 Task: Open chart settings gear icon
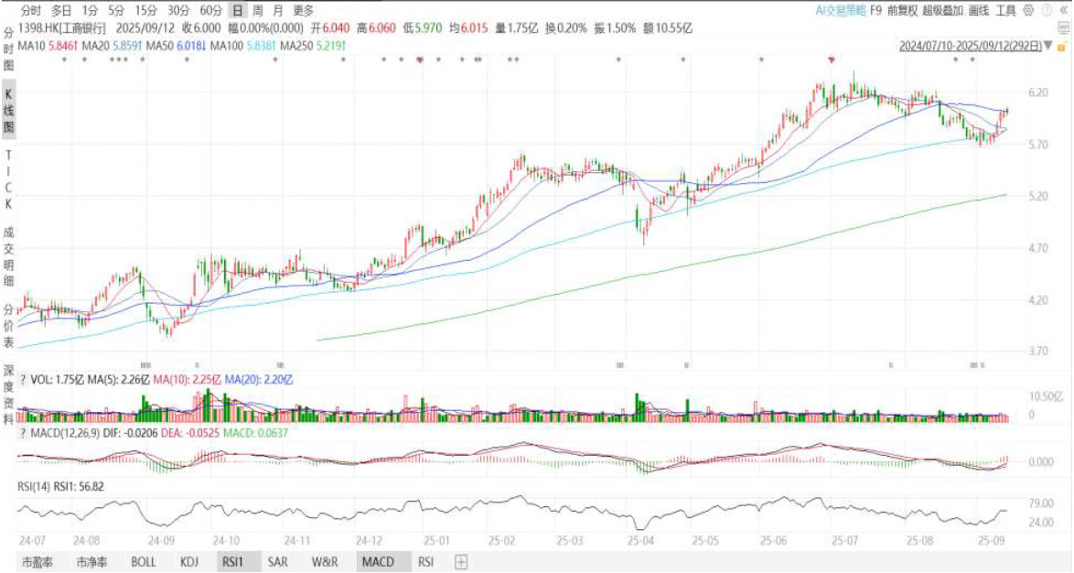coord(1029,10)
